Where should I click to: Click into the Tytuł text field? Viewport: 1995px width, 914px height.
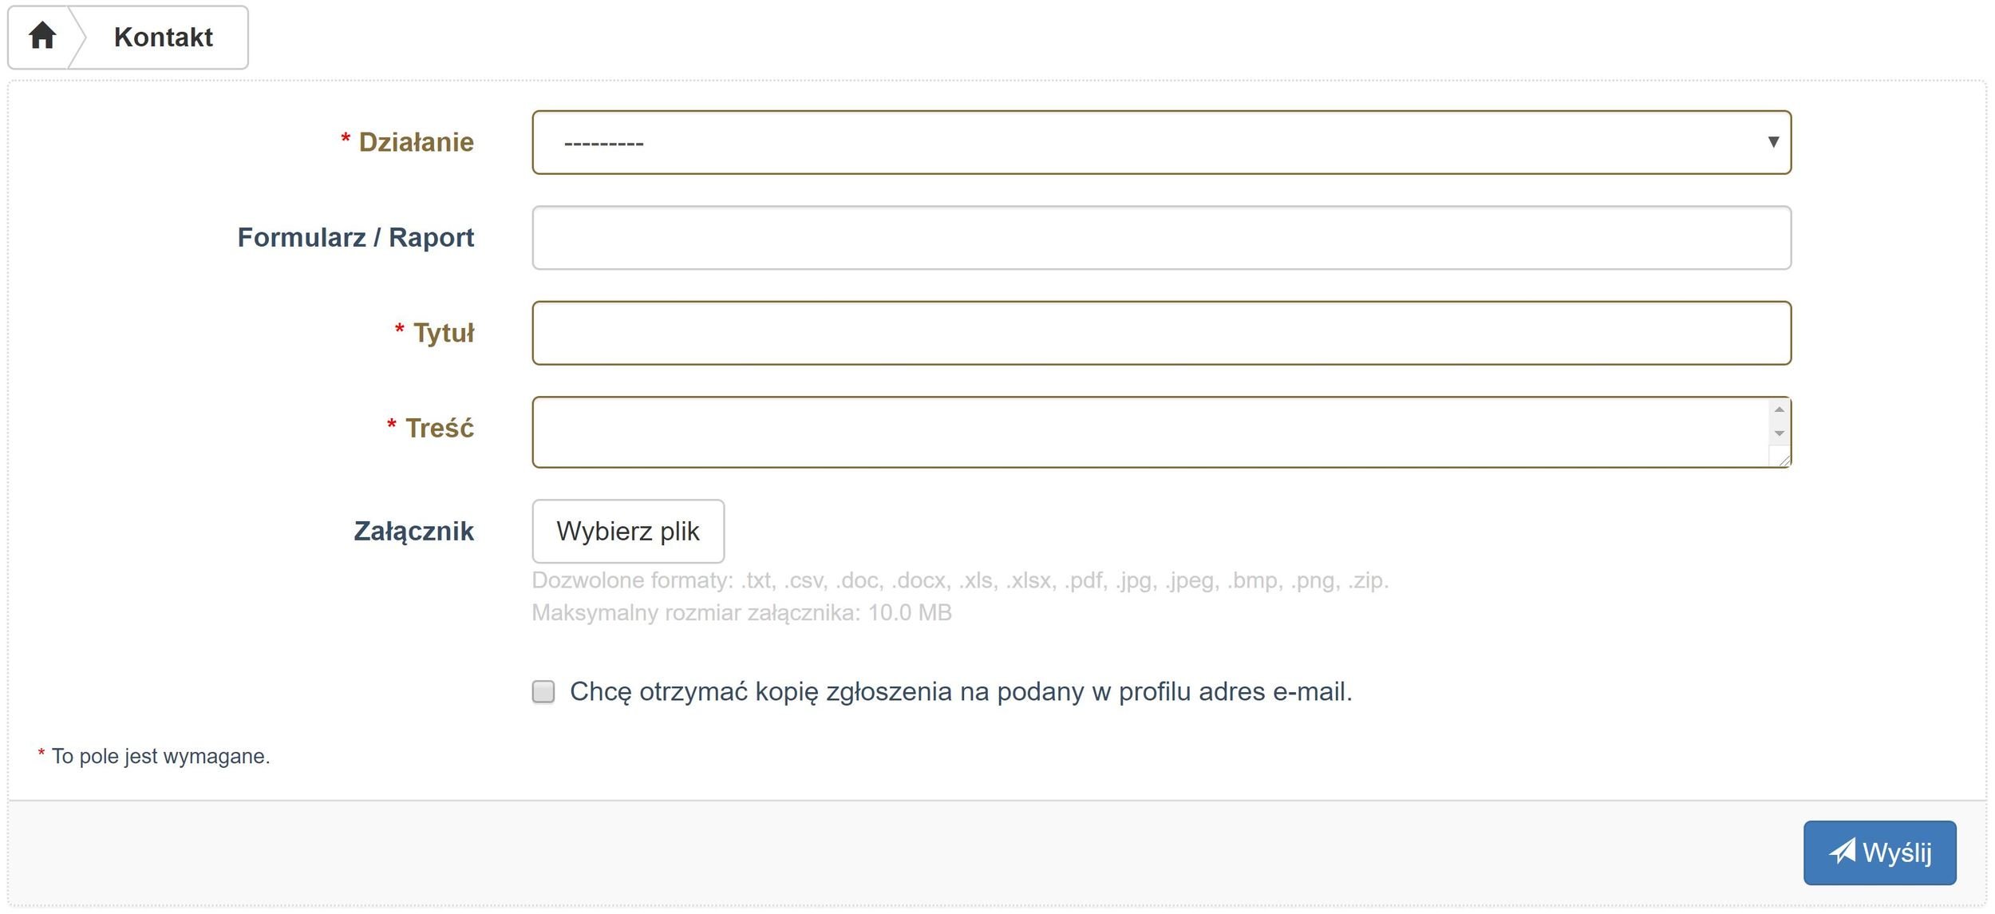(1161, 333)
